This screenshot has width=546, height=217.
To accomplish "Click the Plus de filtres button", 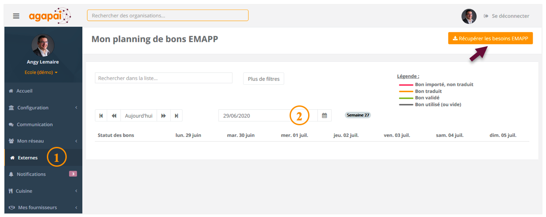I will (263, 79).
